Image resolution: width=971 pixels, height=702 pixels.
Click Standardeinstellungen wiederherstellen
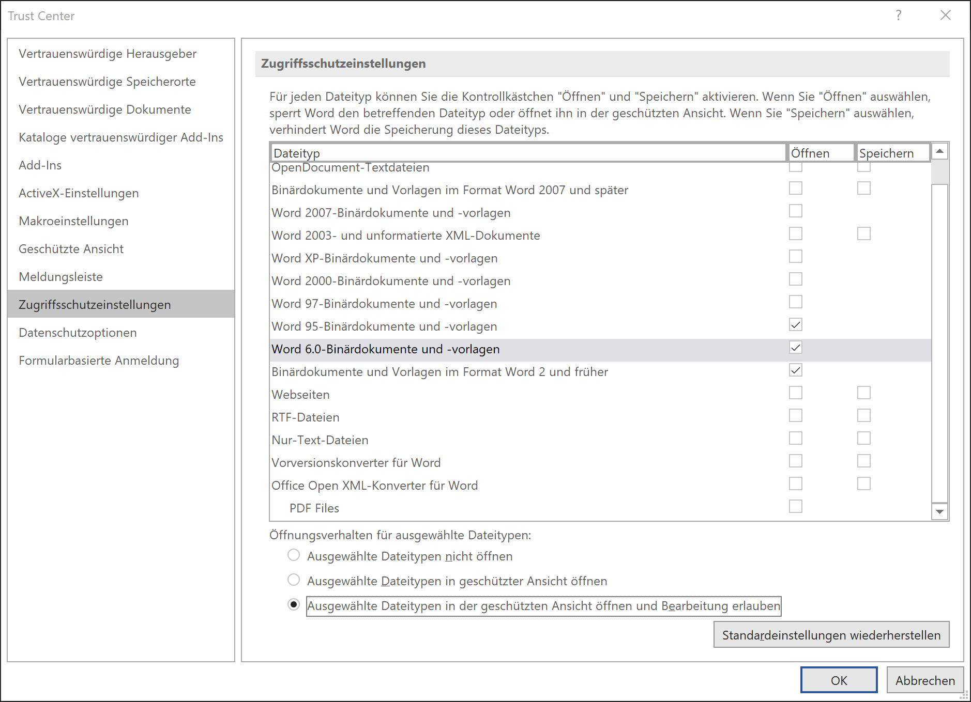tap(830, 634)
